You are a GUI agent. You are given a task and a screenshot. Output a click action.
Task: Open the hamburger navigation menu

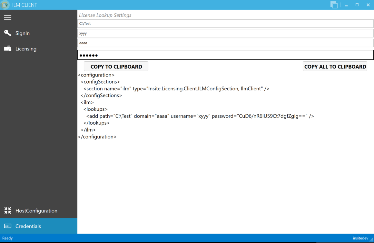point(7,17)
